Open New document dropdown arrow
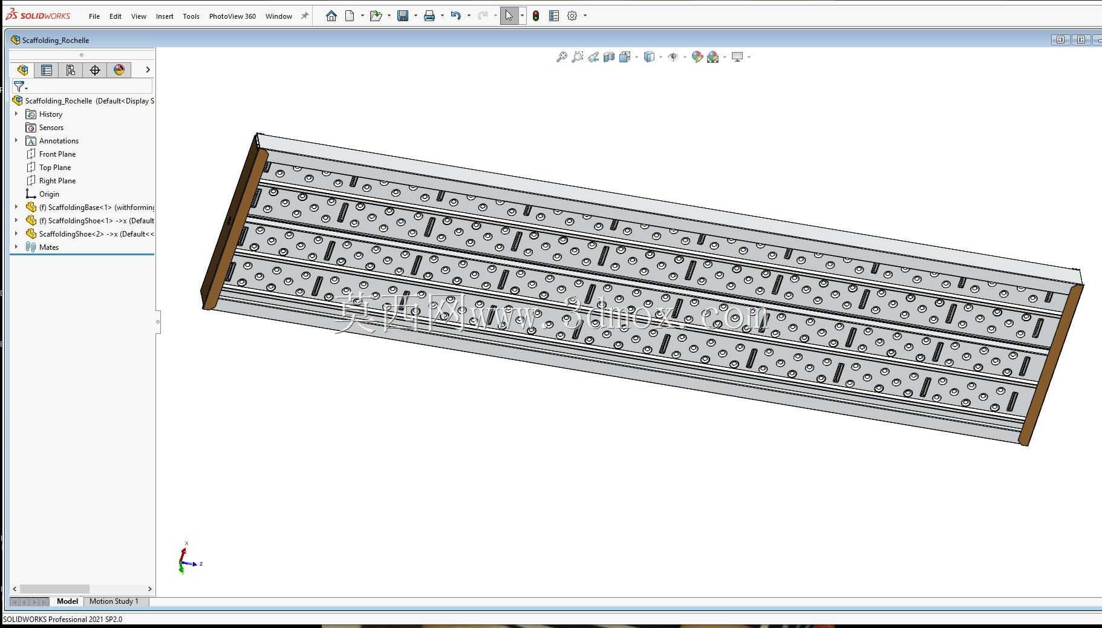Screen dimensions: 1102x628 (362, 16)
